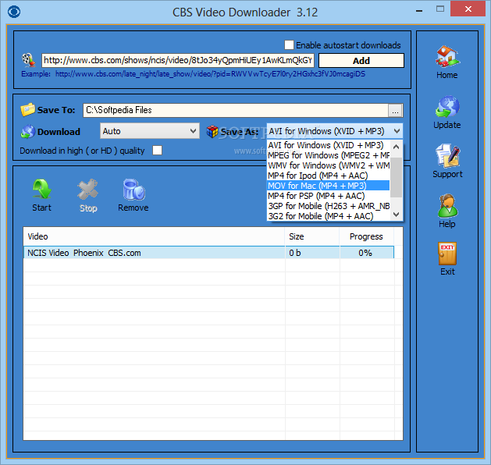This screenshot has width=491, height=465.
Task: Click the Save To folder icon
Action: [x=27, y=109]
